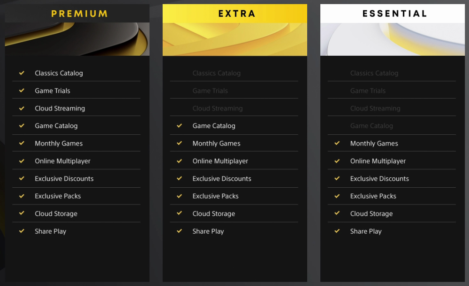The height and width of the screenshot is (286, 469).
Task: Click the checkmark beside Exclusive Packs in Premium
Action: point(22,196)
